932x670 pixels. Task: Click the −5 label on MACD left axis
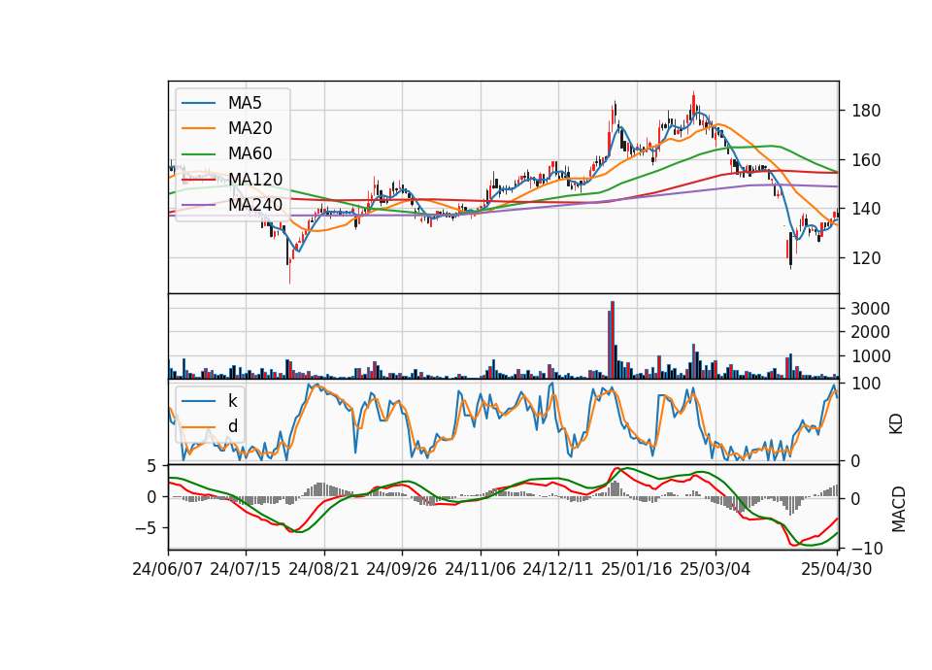tap(146, 528)
